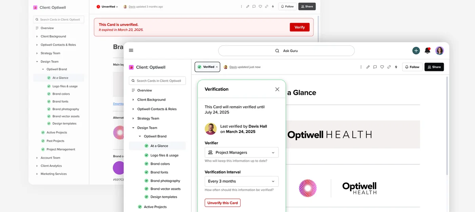Click the Follow button in back window

pos(287,6)
